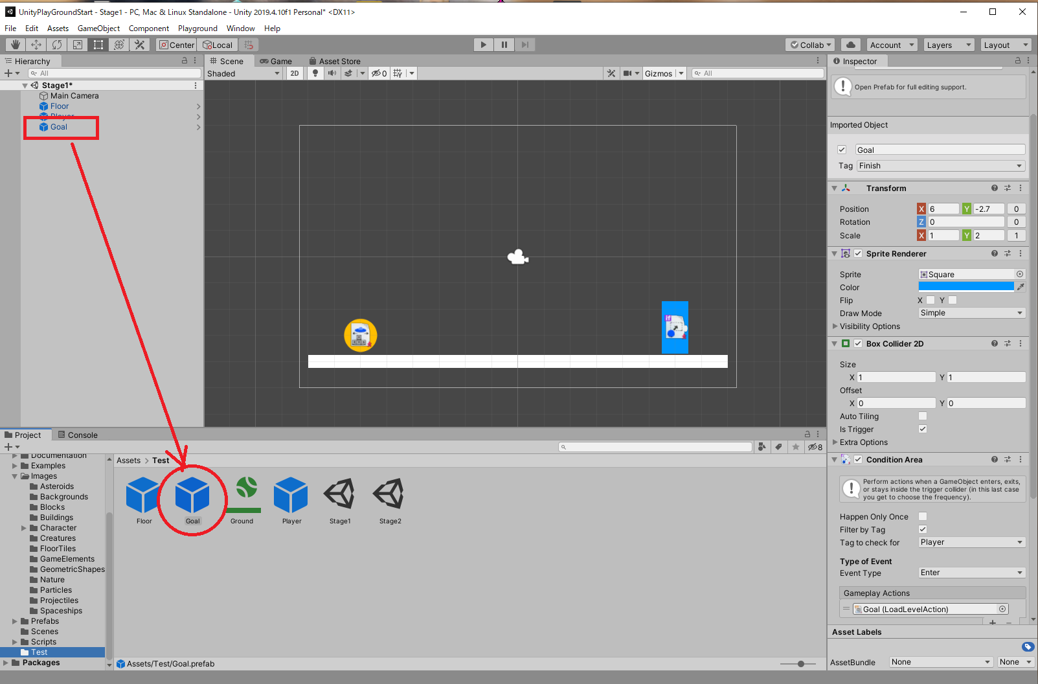
Task: Open the Shaded draw mode dropdown
Action: [243, 73]
